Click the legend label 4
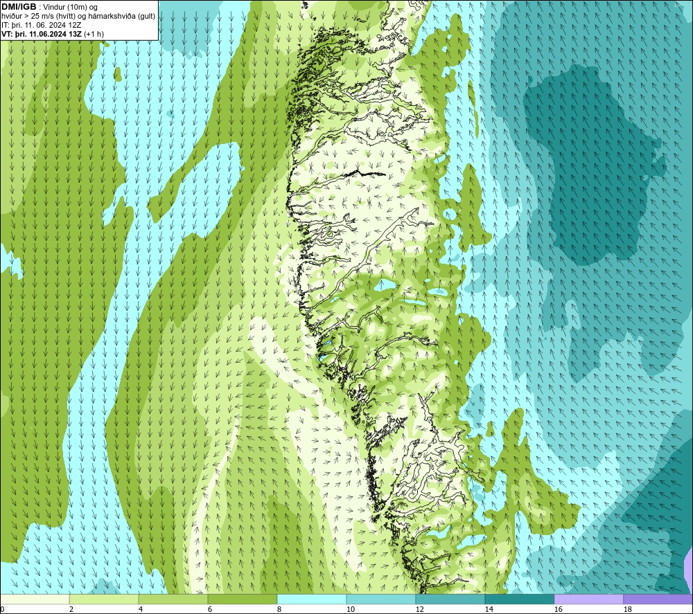 pyautogui.click(x=141, y=609)
